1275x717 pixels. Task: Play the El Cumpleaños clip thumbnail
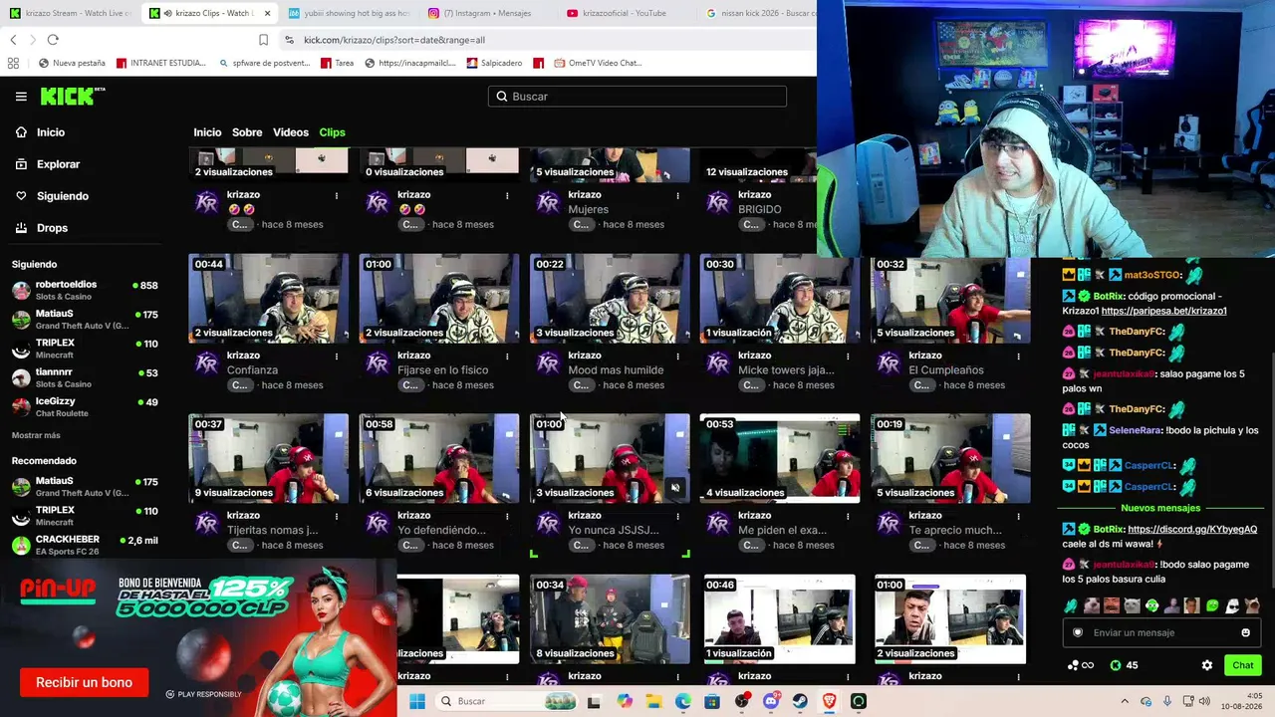950,298
